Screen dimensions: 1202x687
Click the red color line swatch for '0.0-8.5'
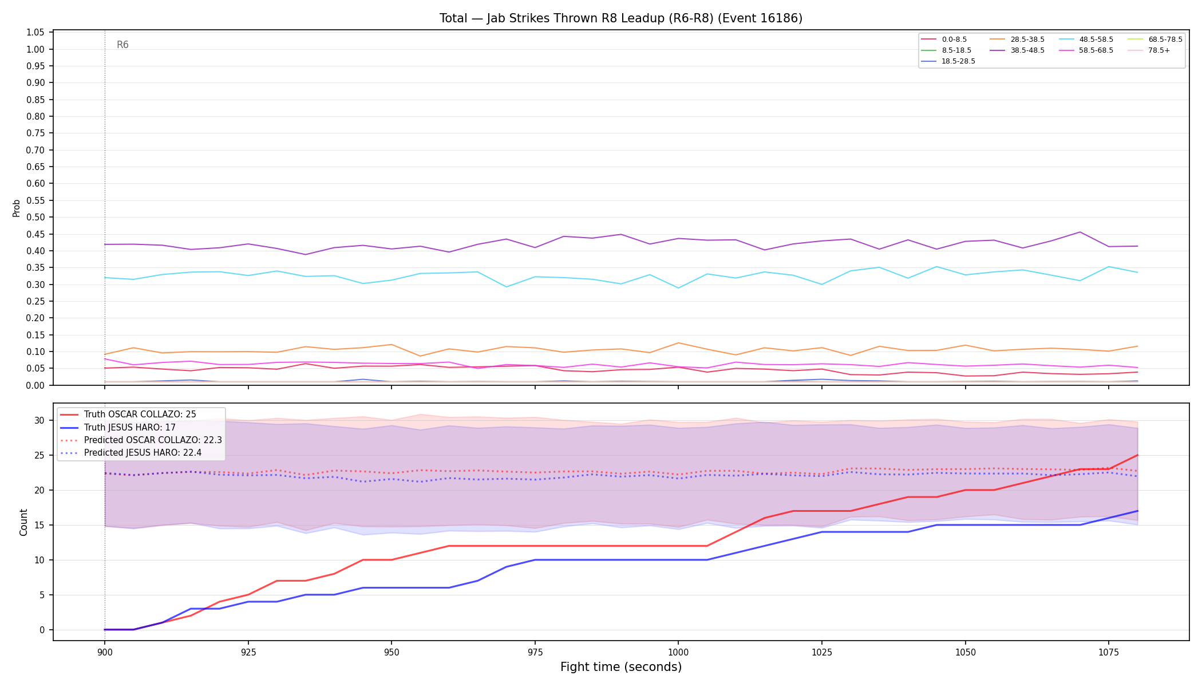coord(929,40)
